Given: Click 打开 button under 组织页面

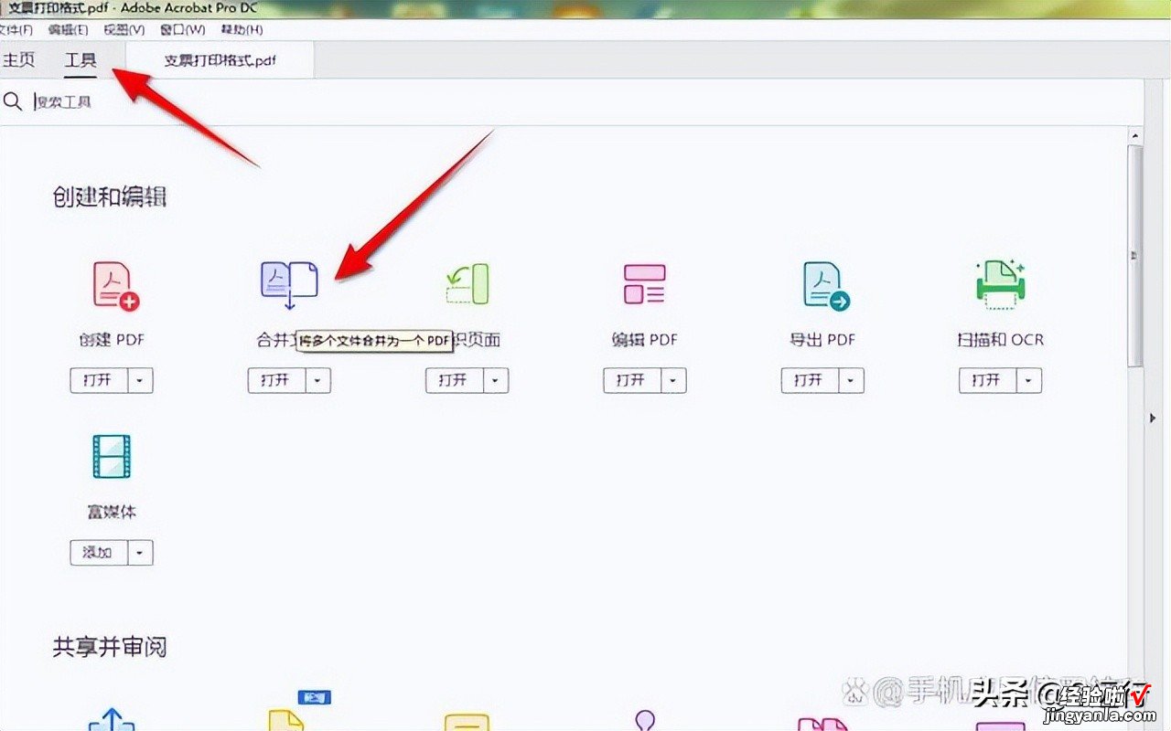Looking at the screenshot, I should [x=454, y=380].
